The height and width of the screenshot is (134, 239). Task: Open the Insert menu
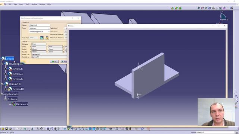coord(21,4)
